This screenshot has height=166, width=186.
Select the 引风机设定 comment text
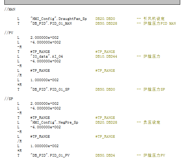(154, 18)
